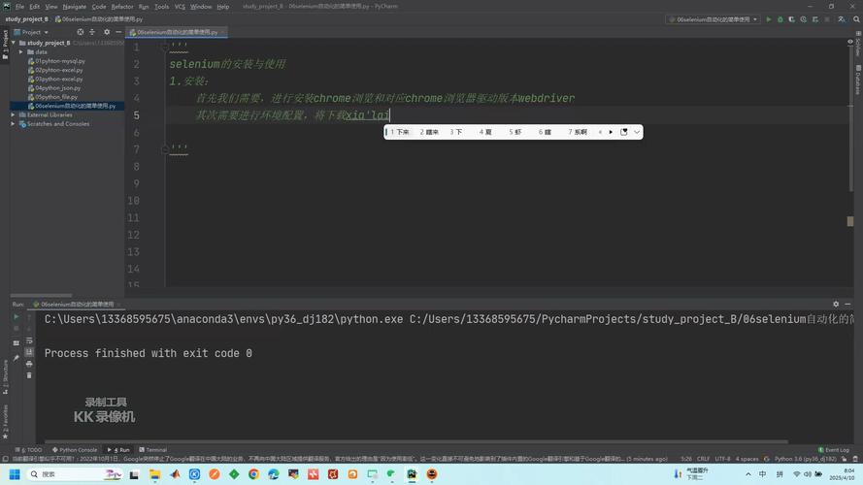Choose IME candidate 7 in popup
The image size is (863, 485).
pos(578,132)
